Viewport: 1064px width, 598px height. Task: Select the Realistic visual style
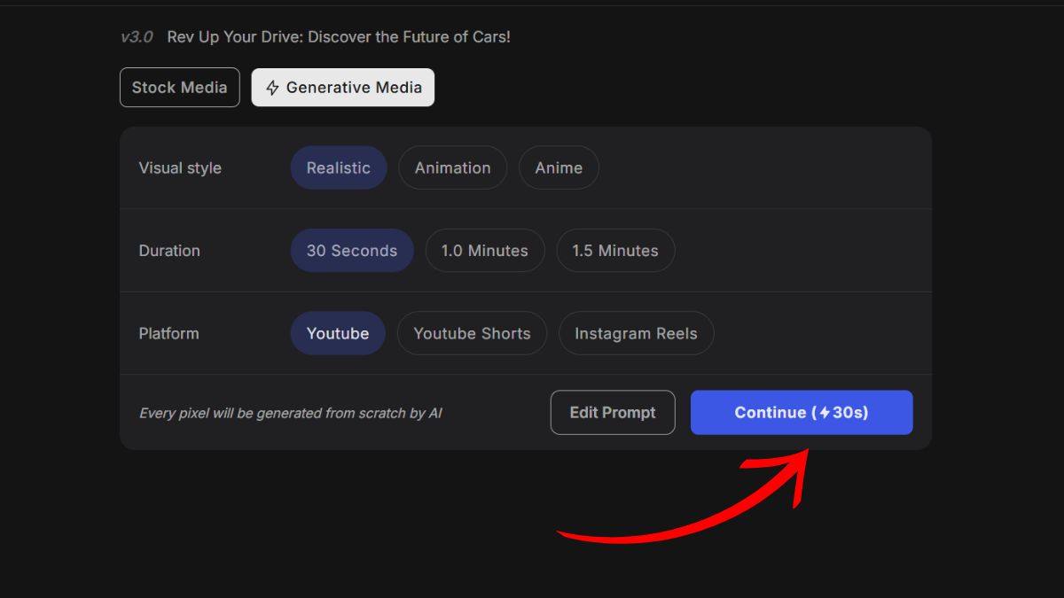[x=339, y=167]
